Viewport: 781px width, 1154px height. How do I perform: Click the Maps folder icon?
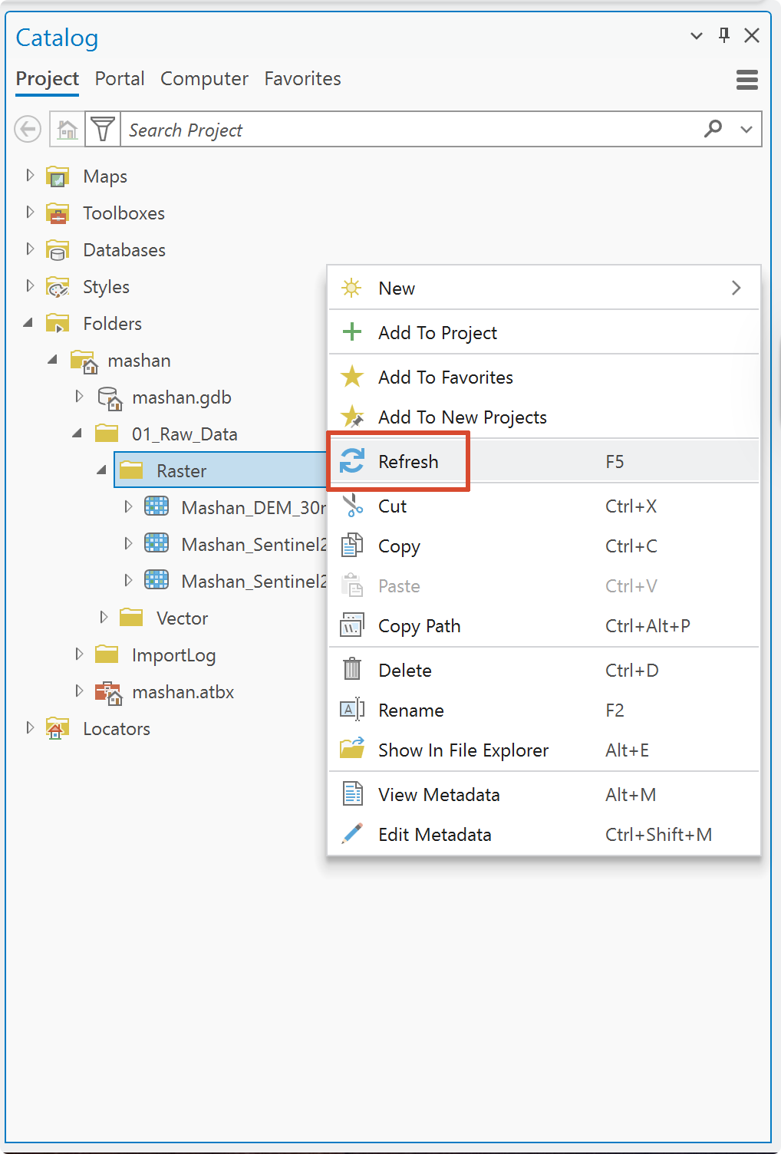(58, 176)
